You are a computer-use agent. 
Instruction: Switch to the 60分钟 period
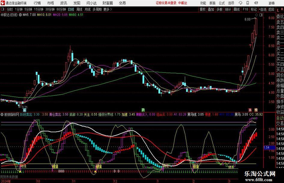tap(61, 9)
